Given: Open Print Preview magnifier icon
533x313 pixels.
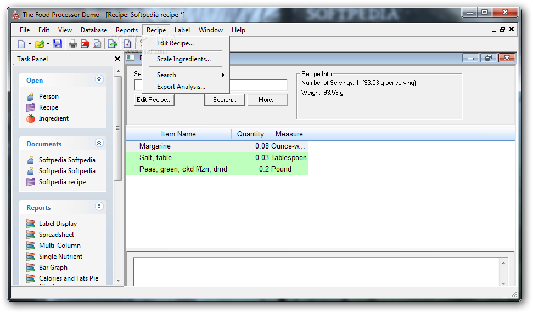Looking at the screenshot, I should tap(97, 44).
